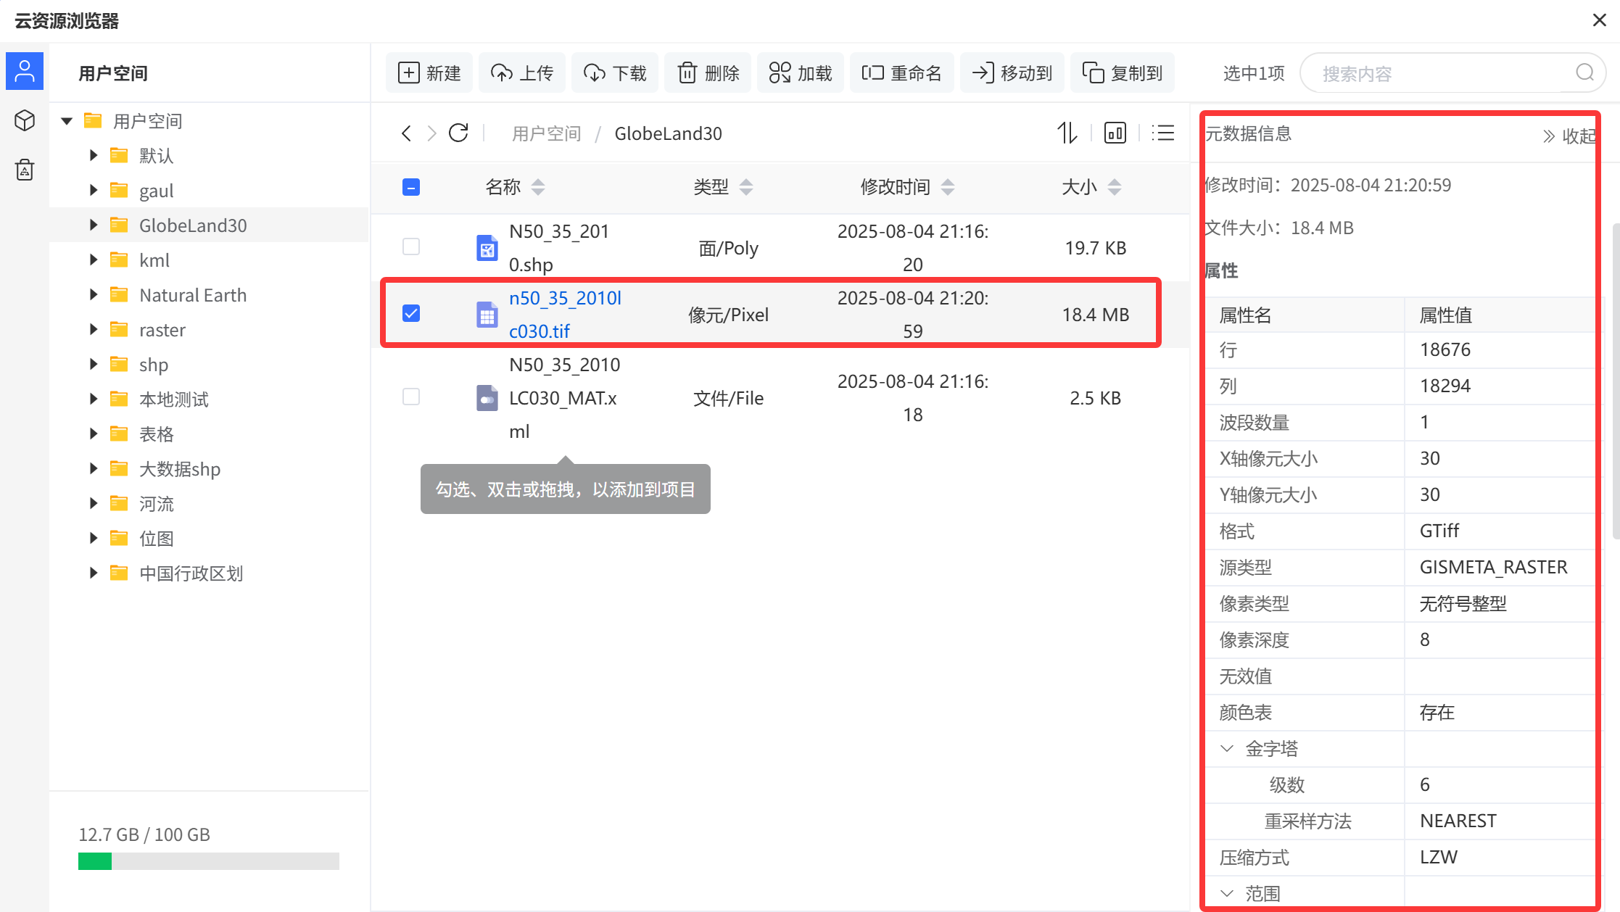Click the search magnifier icon
1620x912 pixels.
pyautogui.click(x=1584, y=72)
